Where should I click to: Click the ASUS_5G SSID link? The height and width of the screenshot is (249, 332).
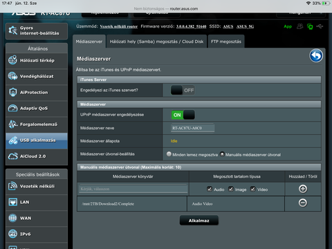coord(245,26)
